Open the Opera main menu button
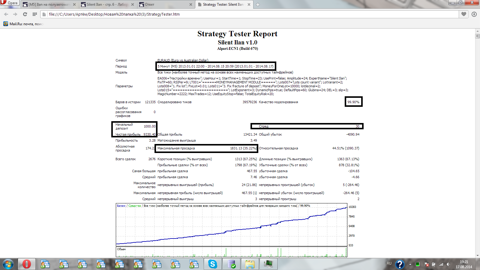The image size is (480, 270). (10, 3)
